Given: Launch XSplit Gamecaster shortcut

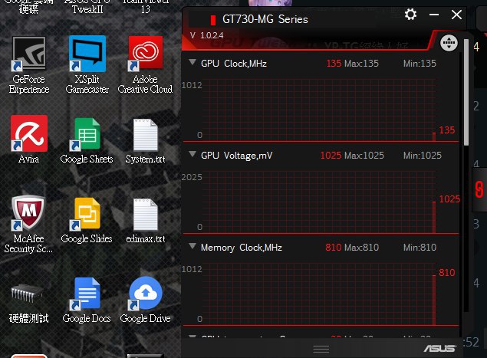Looking at the screenshot, I should pos(87,65).
